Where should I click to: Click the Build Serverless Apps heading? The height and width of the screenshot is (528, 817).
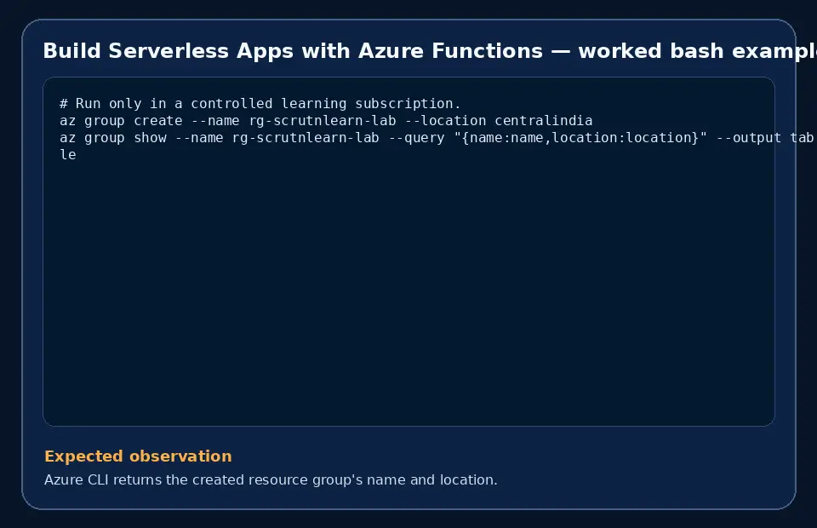[430, 51]
